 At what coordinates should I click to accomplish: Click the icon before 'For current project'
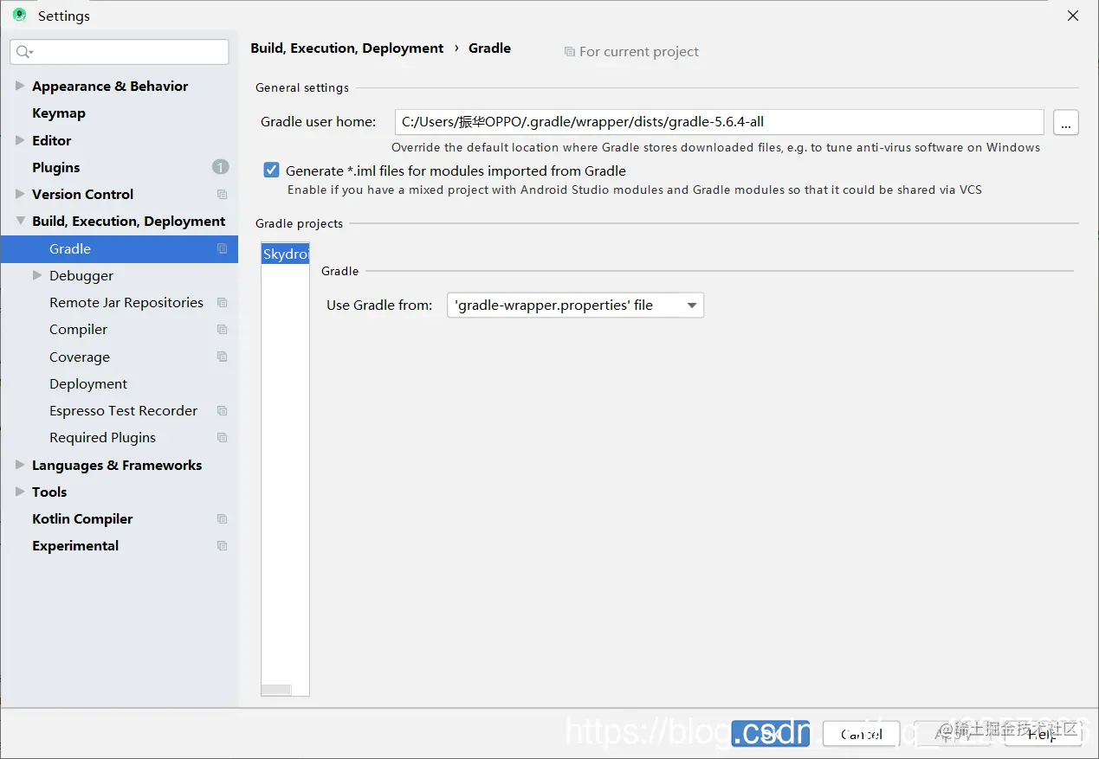coord(569,52)
